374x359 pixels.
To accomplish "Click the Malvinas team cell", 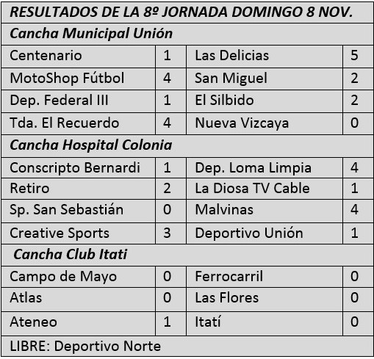I will 265,211.
